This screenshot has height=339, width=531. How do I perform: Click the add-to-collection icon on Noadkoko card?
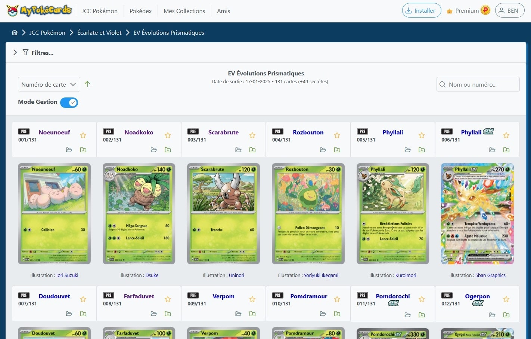click(168, 149)
